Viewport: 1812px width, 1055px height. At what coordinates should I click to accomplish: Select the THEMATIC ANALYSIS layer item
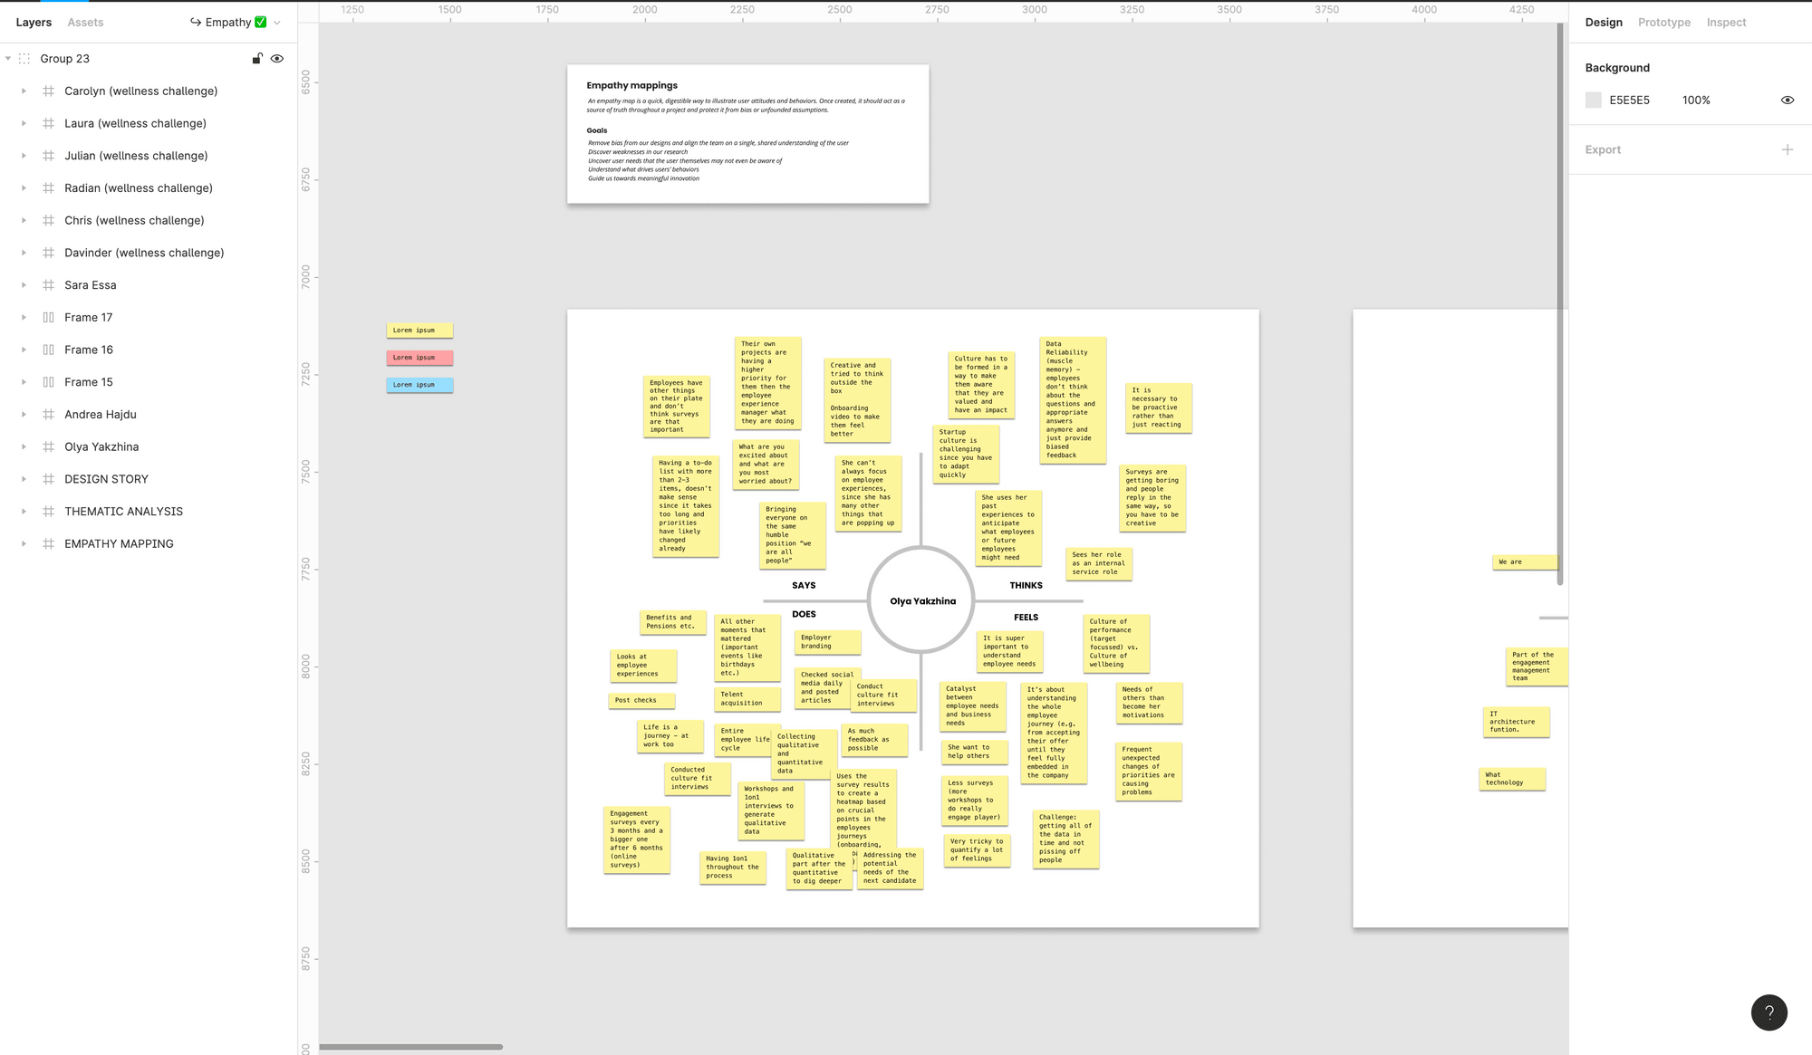click(123, 511)
